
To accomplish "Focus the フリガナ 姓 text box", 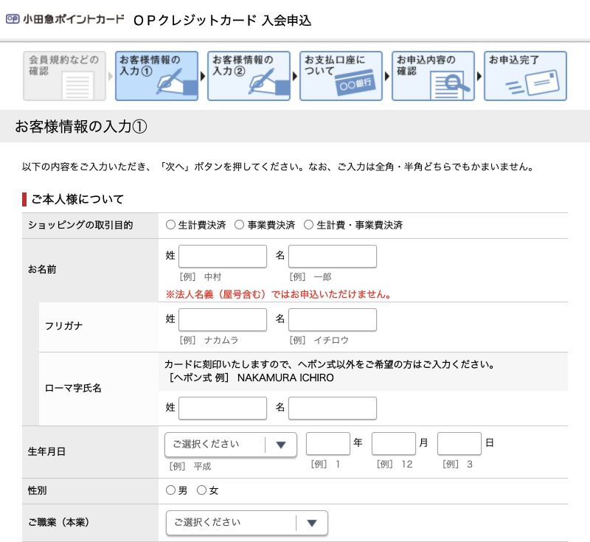I will tap(222, 320).
